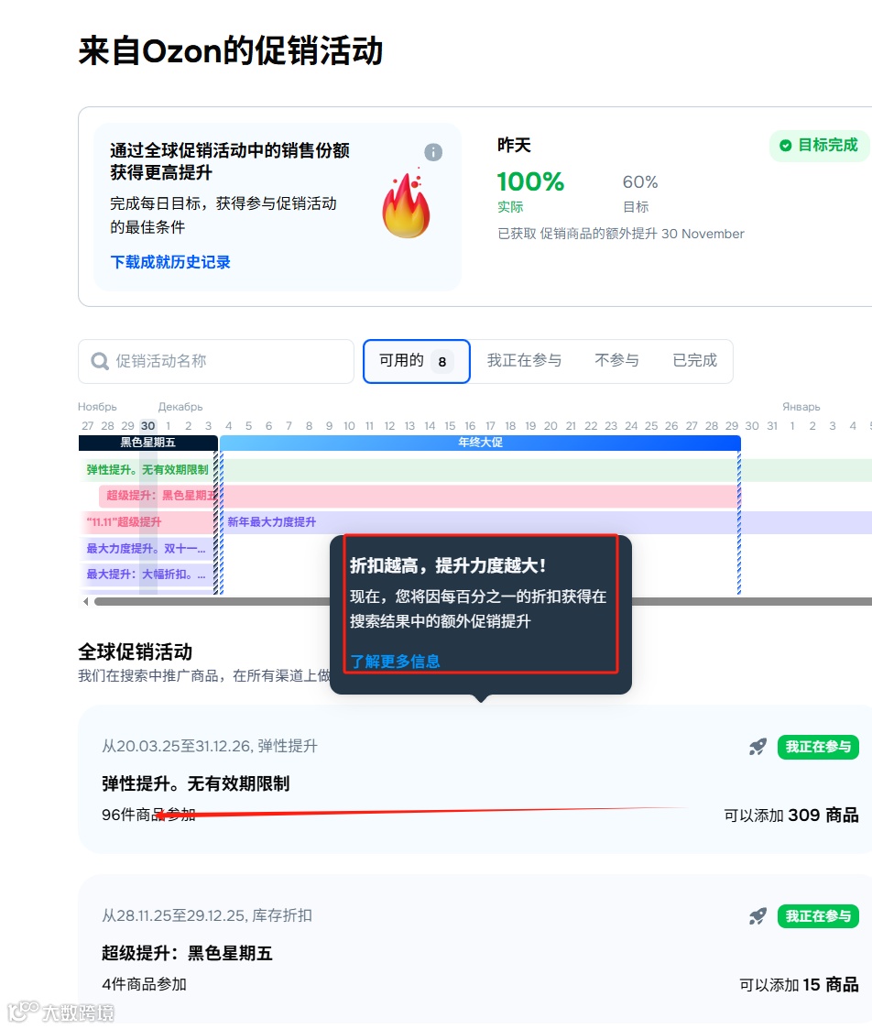
Task: Click search magnifier icon in promotion field
Action: tap(100, 361)
